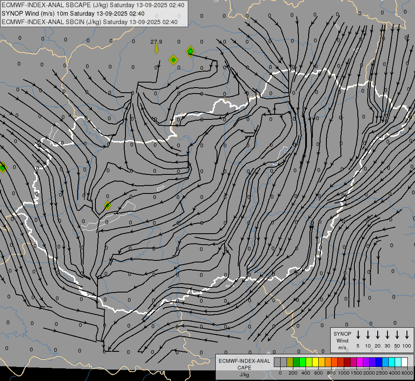Click the 2500 tick label on the CAPE scale
415x381 pixels.
[x=382, y=373]
